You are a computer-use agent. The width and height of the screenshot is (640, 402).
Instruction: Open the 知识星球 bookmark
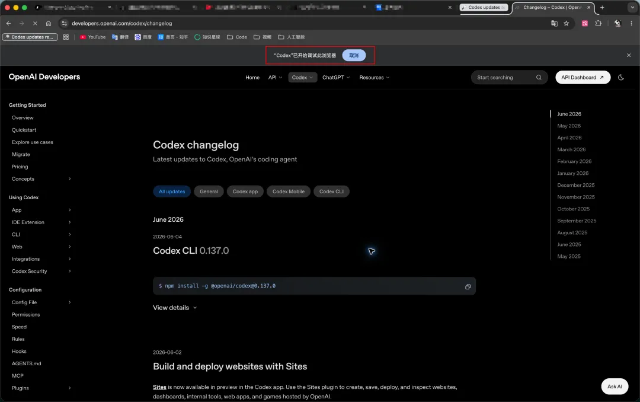207,37
